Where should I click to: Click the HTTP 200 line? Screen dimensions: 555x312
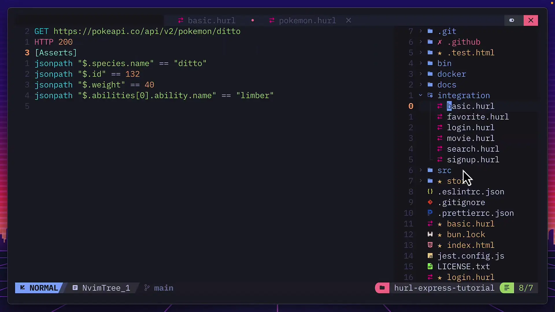coord(53,42)
